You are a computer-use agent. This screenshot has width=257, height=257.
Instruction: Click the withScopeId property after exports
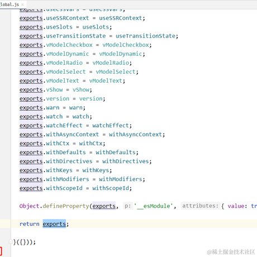click(64, 188)
